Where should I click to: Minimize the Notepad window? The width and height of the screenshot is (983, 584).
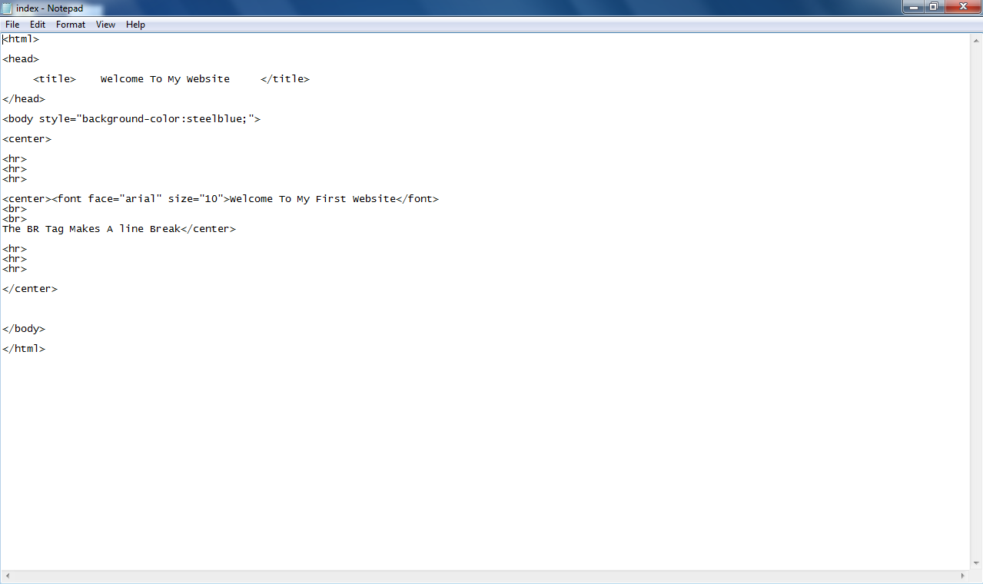(913, 7)
